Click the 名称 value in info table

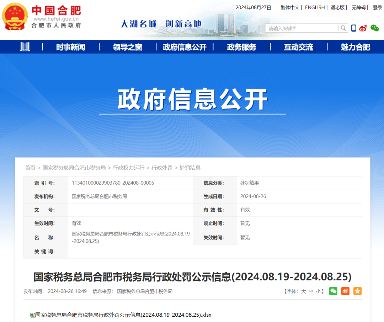130,237
